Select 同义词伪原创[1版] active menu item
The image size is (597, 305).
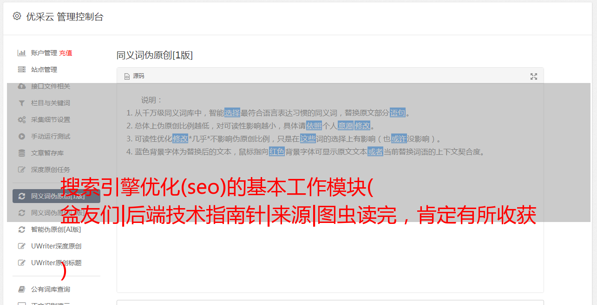(x=56, y=196)
